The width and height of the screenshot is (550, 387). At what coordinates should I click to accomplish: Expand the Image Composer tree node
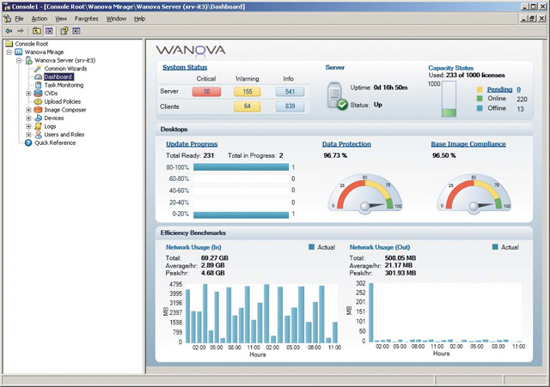click(x=28, y=110)
